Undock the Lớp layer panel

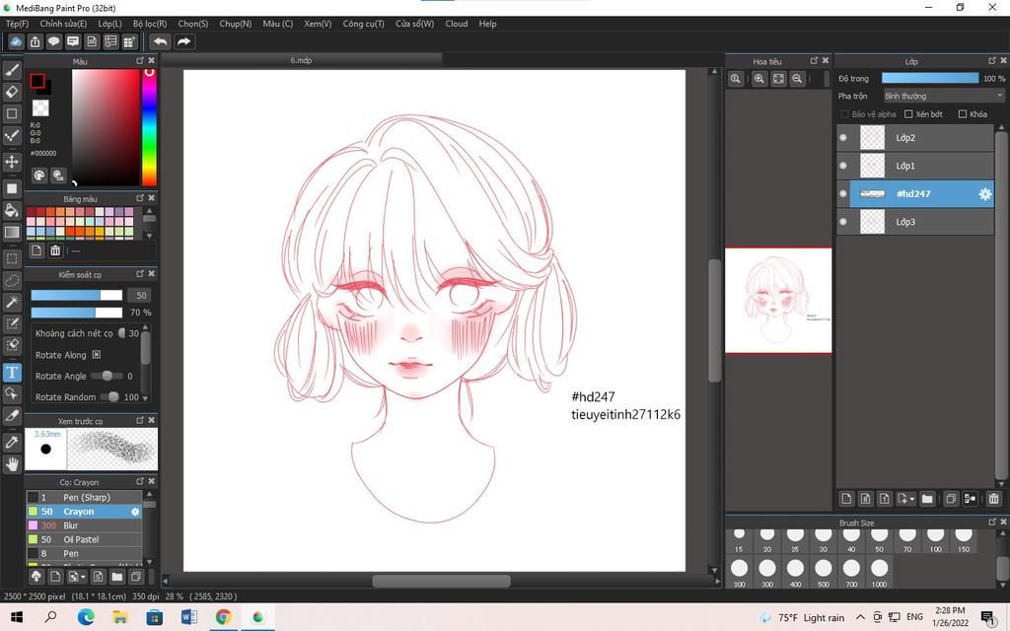point(992,60)
